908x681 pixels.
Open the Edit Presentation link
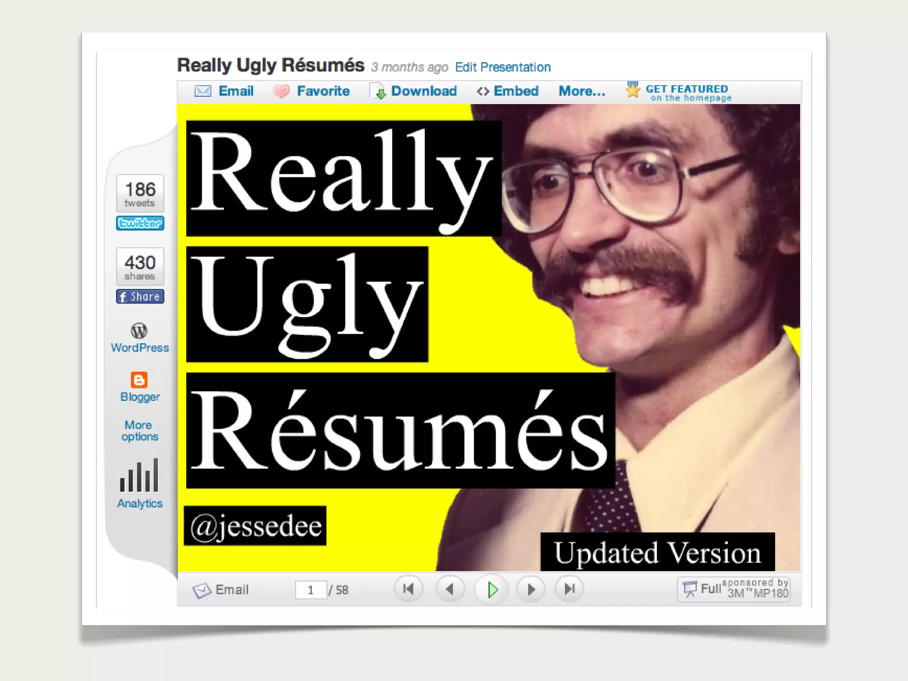pyautogui.click(x=502, y=67)
